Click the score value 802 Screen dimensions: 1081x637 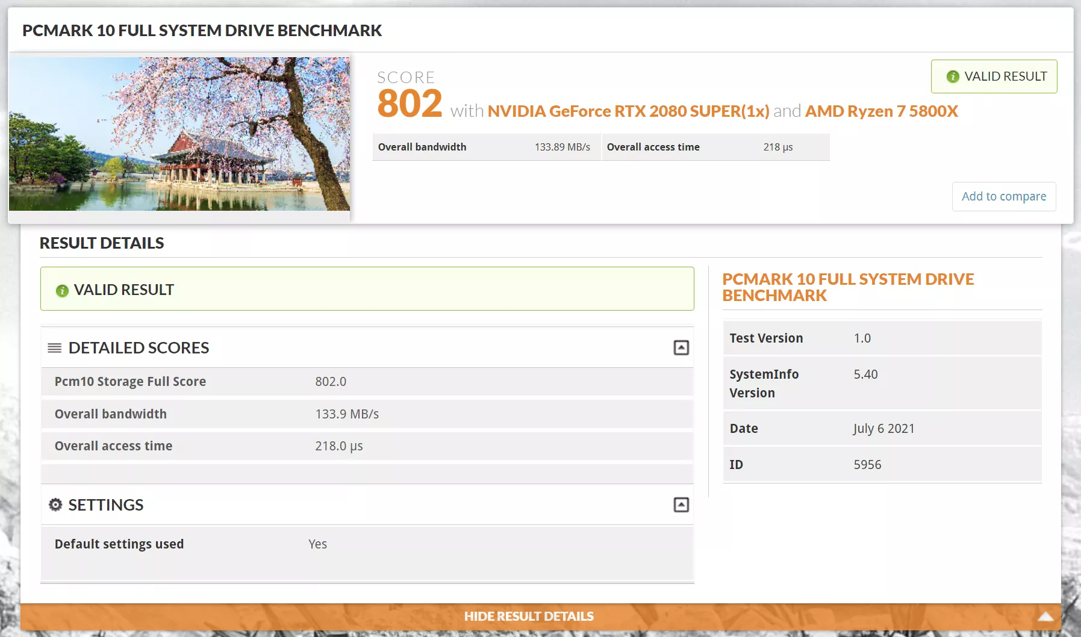click(410, 104)
